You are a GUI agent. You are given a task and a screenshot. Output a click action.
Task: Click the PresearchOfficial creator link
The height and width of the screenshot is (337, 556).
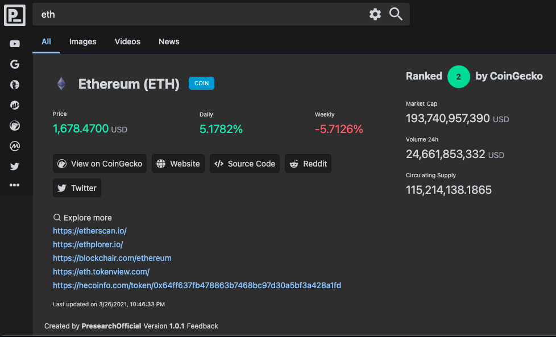tap(111, 326)
